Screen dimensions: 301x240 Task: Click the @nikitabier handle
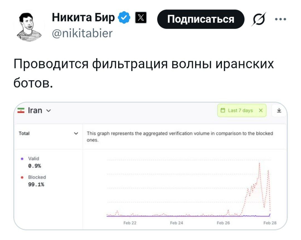(82, 33)
